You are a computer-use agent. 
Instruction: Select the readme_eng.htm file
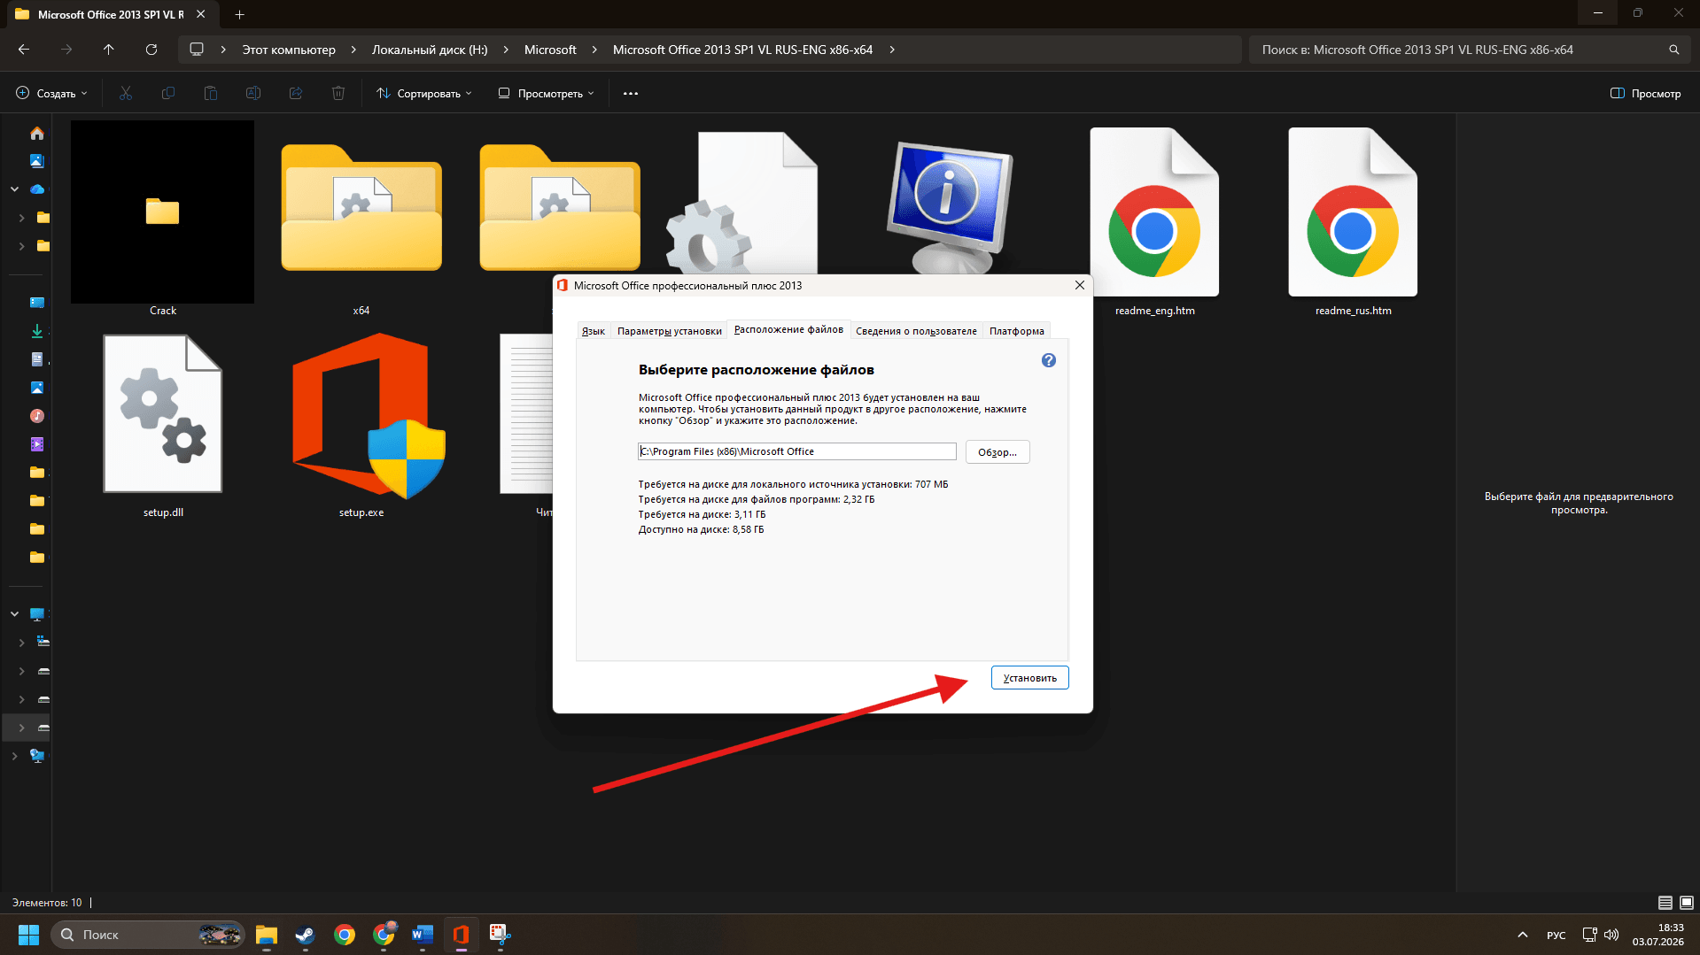(1154, 223)
